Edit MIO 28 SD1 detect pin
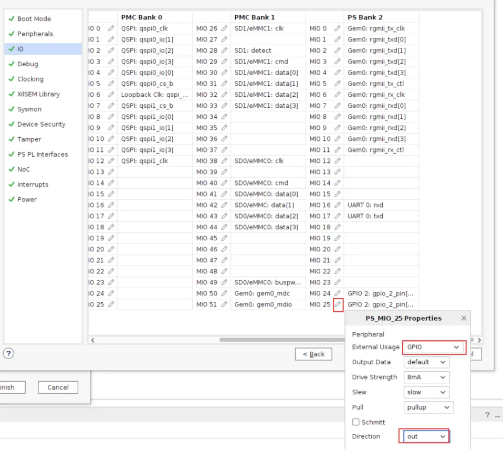The height and width of the screenshot is (449, 503). 224,50
